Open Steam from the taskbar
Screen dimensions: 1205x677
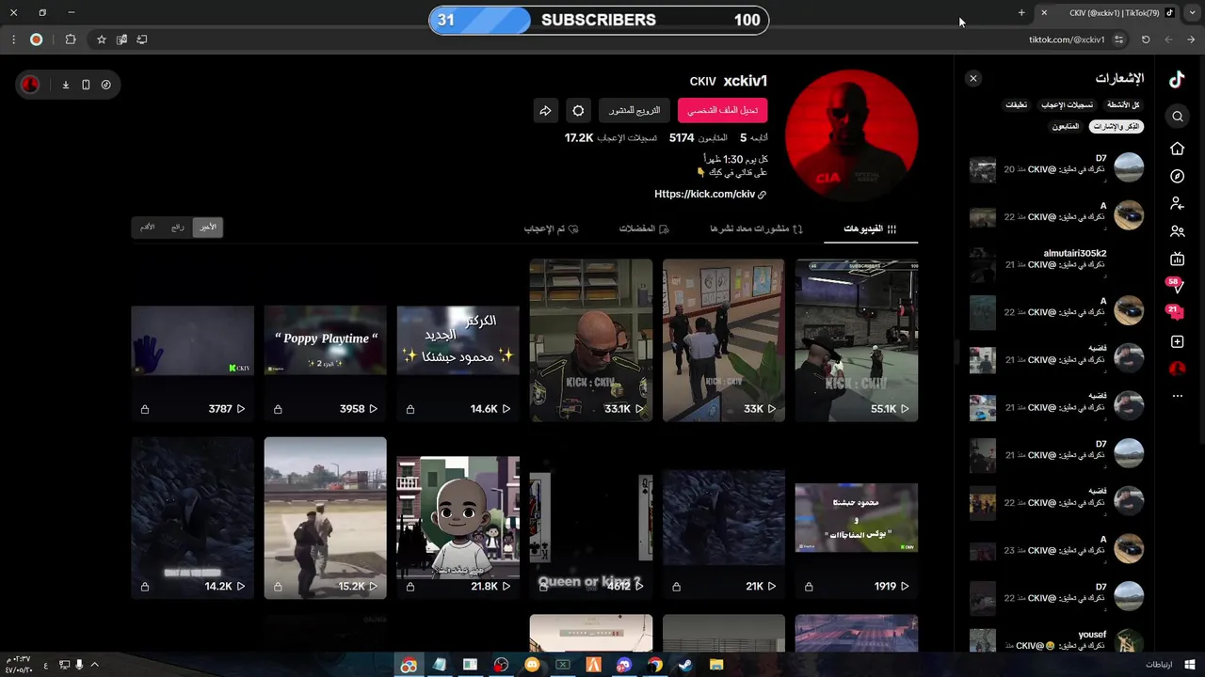684,665
